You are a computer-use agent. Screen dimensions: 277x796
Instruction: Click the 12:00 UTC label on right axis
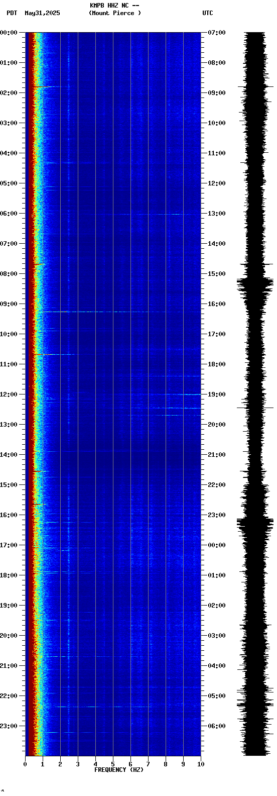point(217,183)
